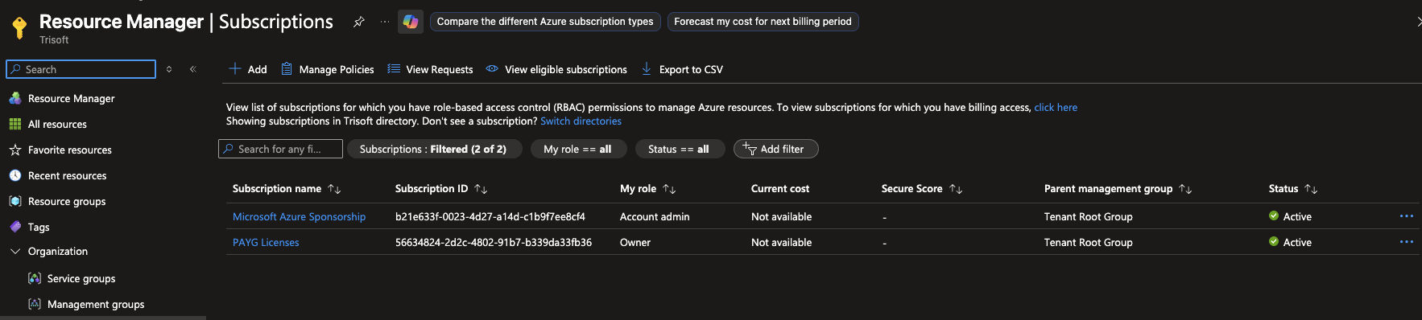
Task: Focus the 'Search for any field' filter box
Action: click(280, 149)
